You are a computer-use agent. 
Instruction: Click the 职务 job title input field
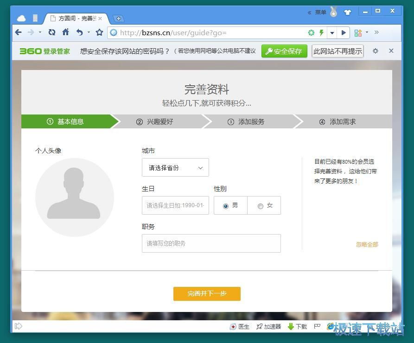pyautogui.click(x=211, y=243)
